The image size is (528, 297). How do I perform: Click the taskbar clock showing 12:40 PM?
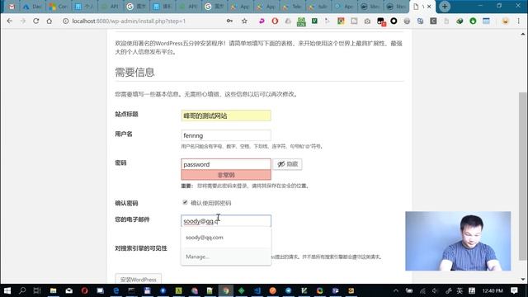493,290
